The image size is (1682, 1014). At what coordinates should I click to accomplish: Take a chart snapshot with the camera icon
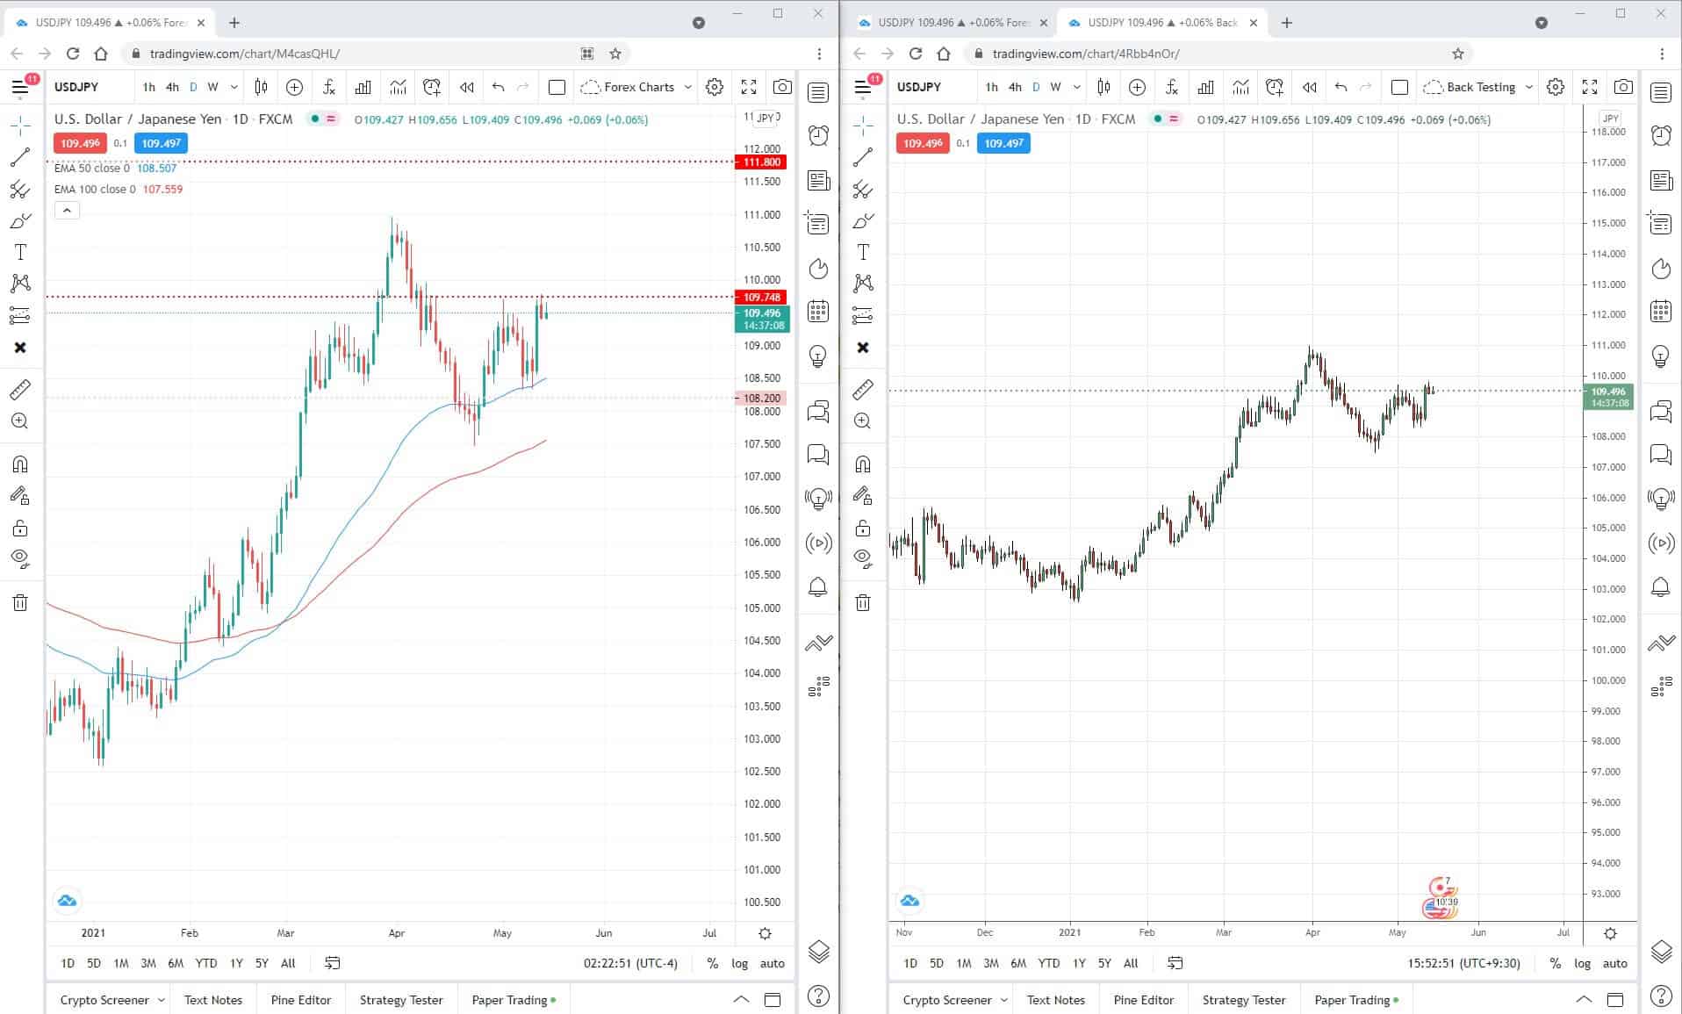[x=780, y=87]
